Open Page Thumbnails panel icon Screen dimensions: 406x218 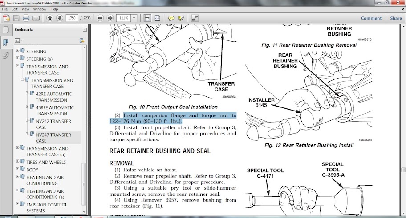coord(6,30)
